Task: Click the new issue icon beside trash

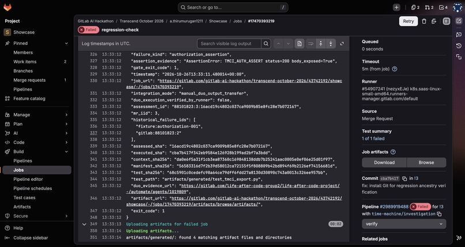Action: click(x=434, y=21)
